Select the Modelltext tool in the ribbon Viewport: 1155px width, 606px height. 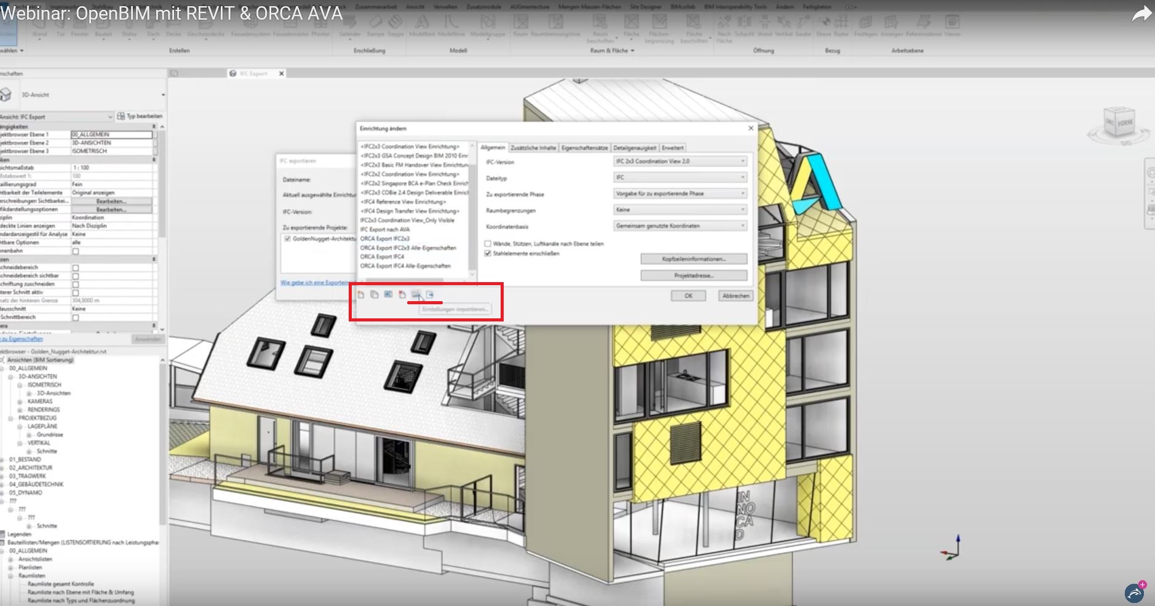[422, 26]
